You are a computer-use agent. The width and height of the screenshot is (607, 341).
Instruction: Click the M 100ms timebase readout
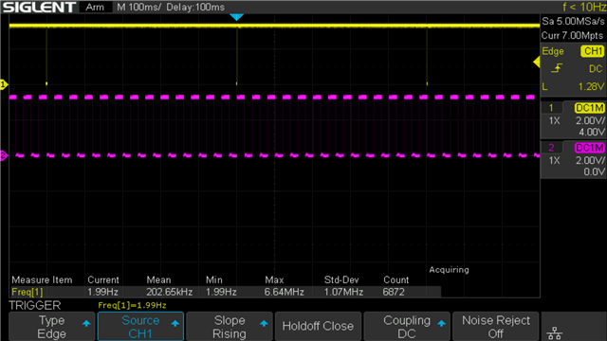[138, 7]
